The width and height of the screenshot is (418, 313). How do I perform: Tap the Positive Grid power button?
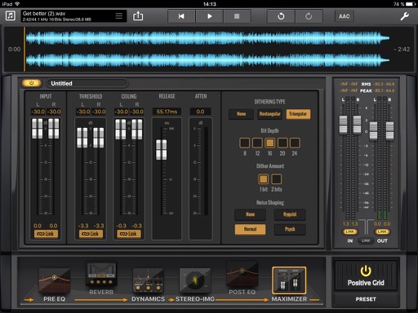pyautogui.click(x=366, y=276)
